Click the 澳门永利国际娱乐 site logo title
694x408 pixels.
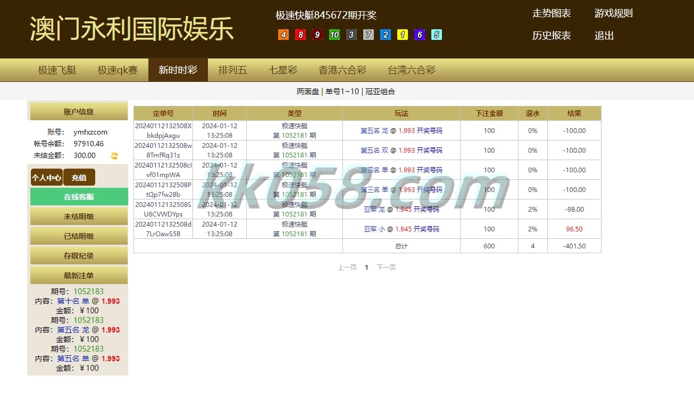pyautogui.click(x=131, y=29)
